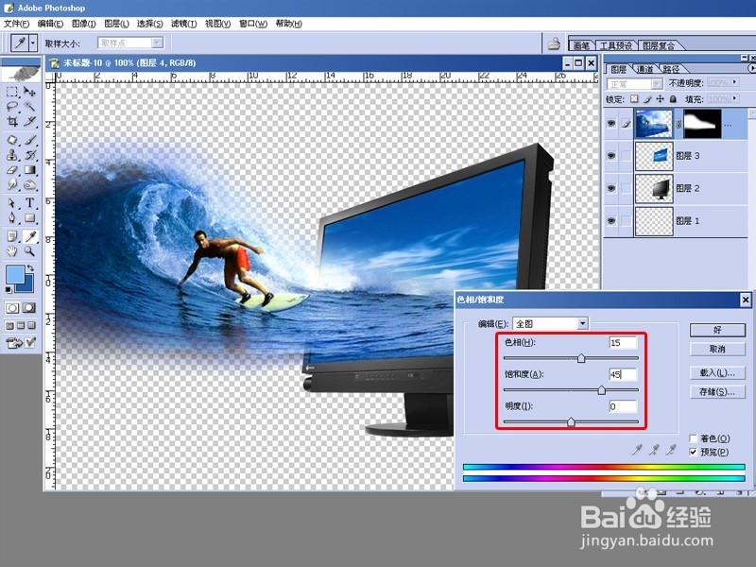
Task: Select the Type (T) tool
Action: (x=30, y=203)
